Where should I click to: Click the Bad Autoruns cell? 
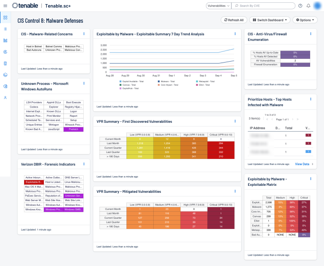tap(34, 50)
